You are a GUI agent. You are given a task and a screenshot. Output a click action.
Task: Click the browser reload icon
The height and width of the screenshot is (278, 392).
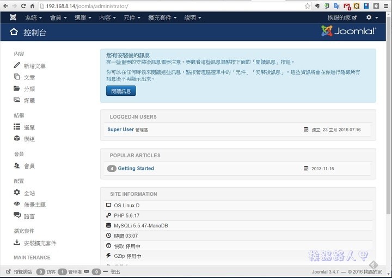[x=23, y=6]
